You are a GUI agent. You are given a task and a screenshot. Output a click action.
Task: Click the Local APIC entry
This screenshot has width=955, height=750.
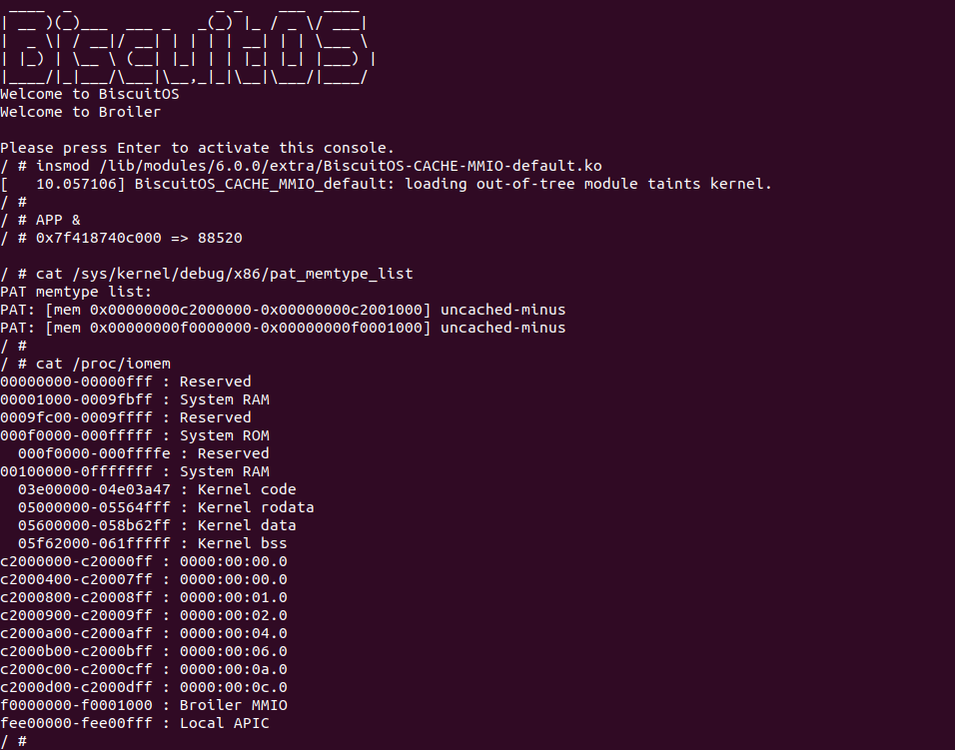tap(134, 723)
